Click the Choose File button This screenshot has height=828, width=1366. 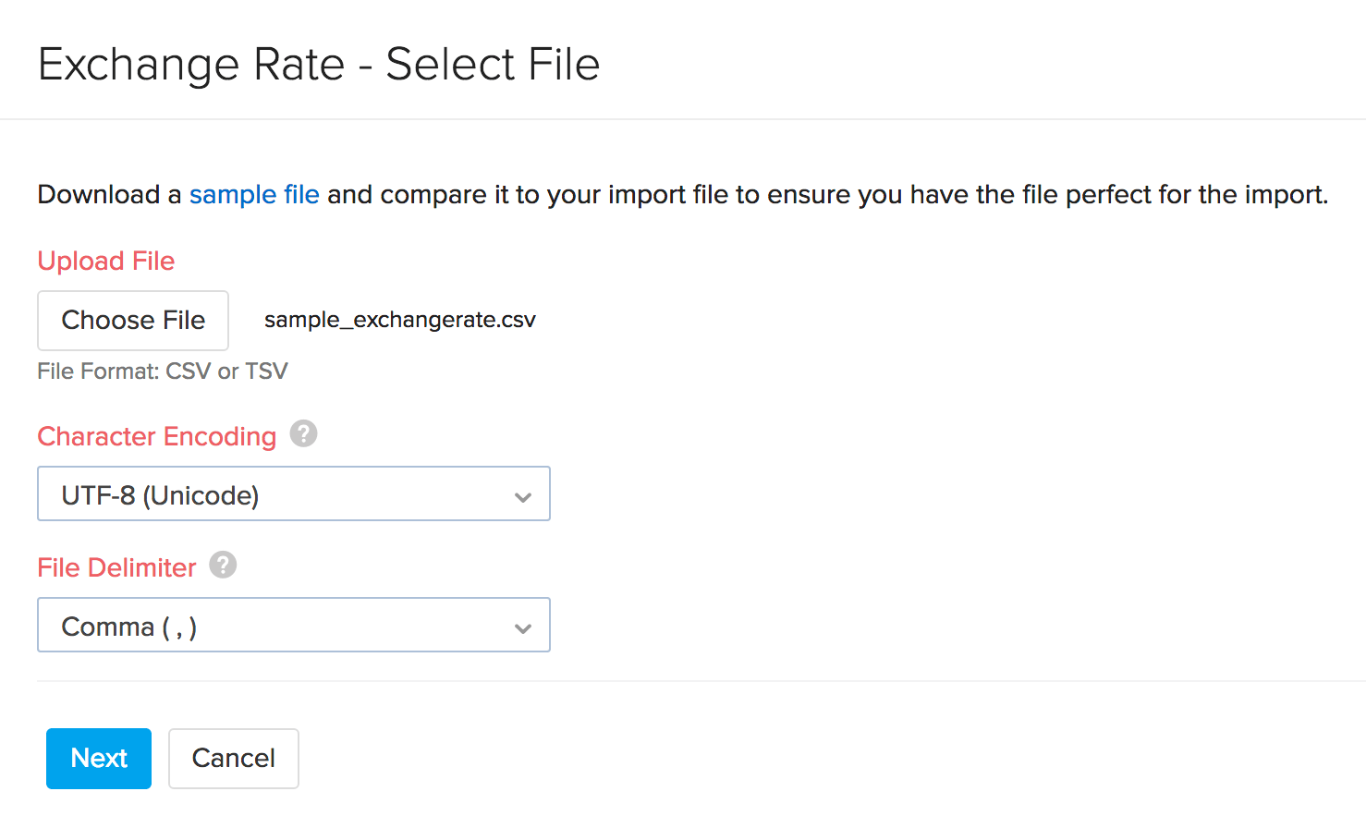[x=132, y=320]
